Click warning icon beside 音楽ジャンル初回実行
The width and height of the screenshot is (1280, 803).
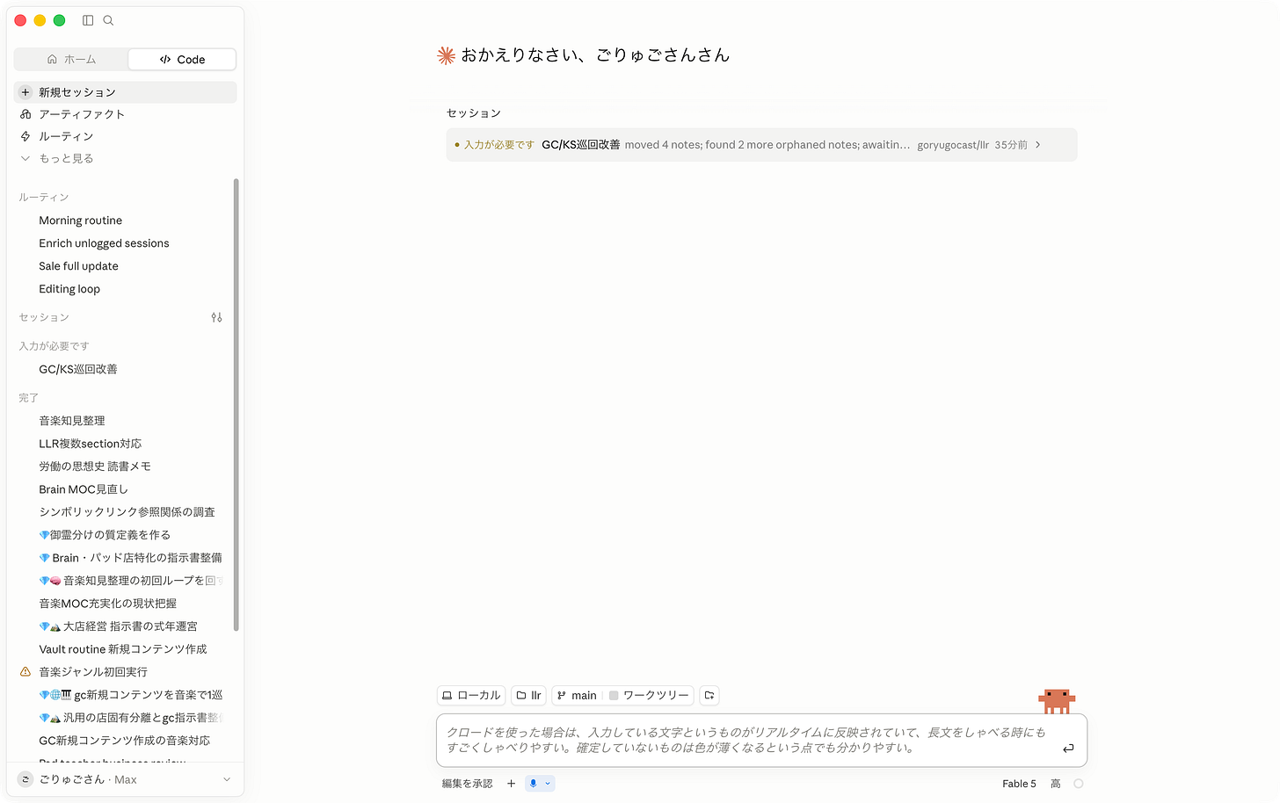point(25,672)
